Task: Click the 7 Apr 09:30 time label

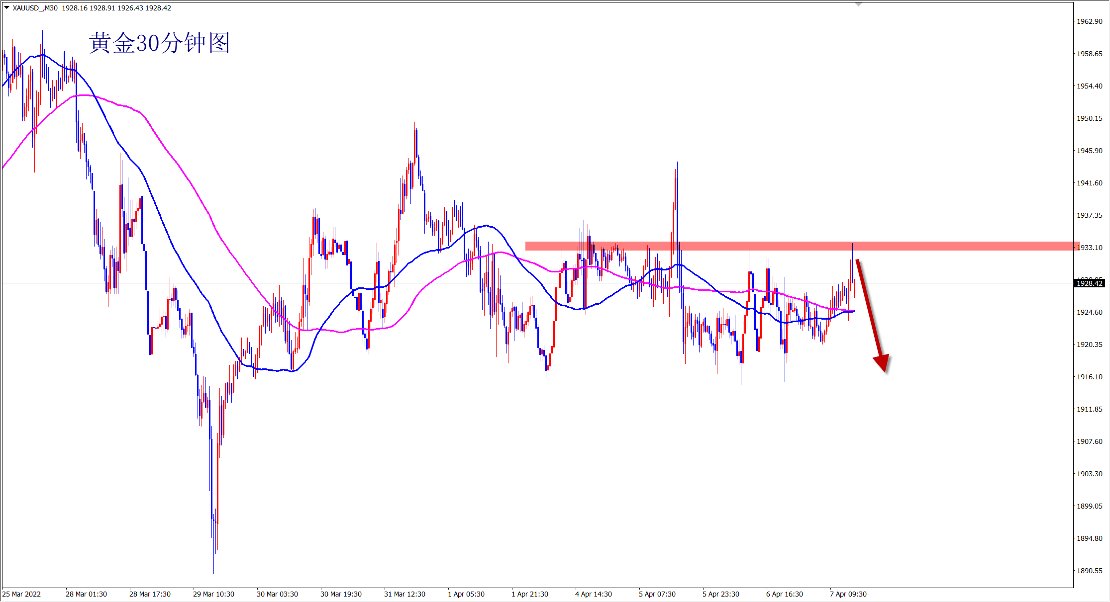Action: pos(848,594)
